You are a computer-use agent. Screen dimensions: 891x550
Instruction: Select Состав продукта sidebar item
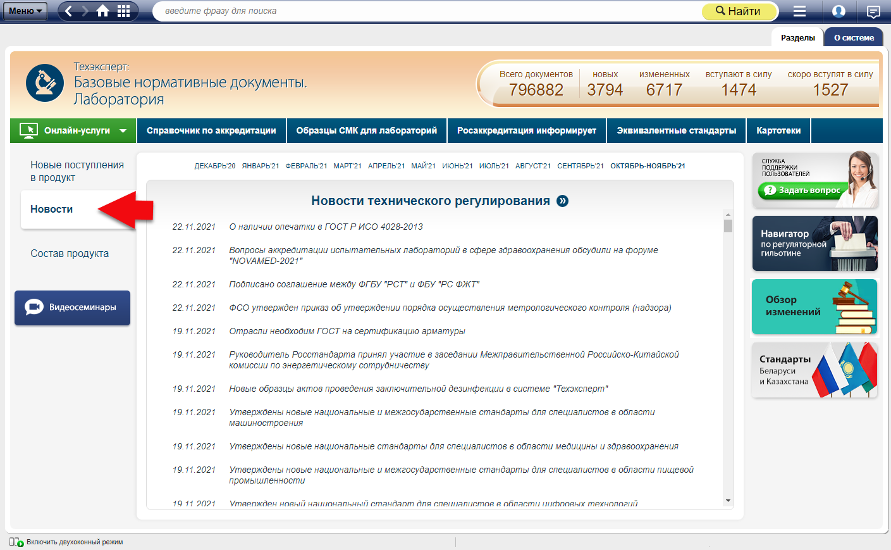click(70, 253)
